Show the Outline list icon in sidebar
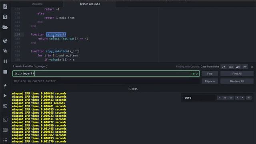Viewport: 256px width, 144px height. [5, 140]
